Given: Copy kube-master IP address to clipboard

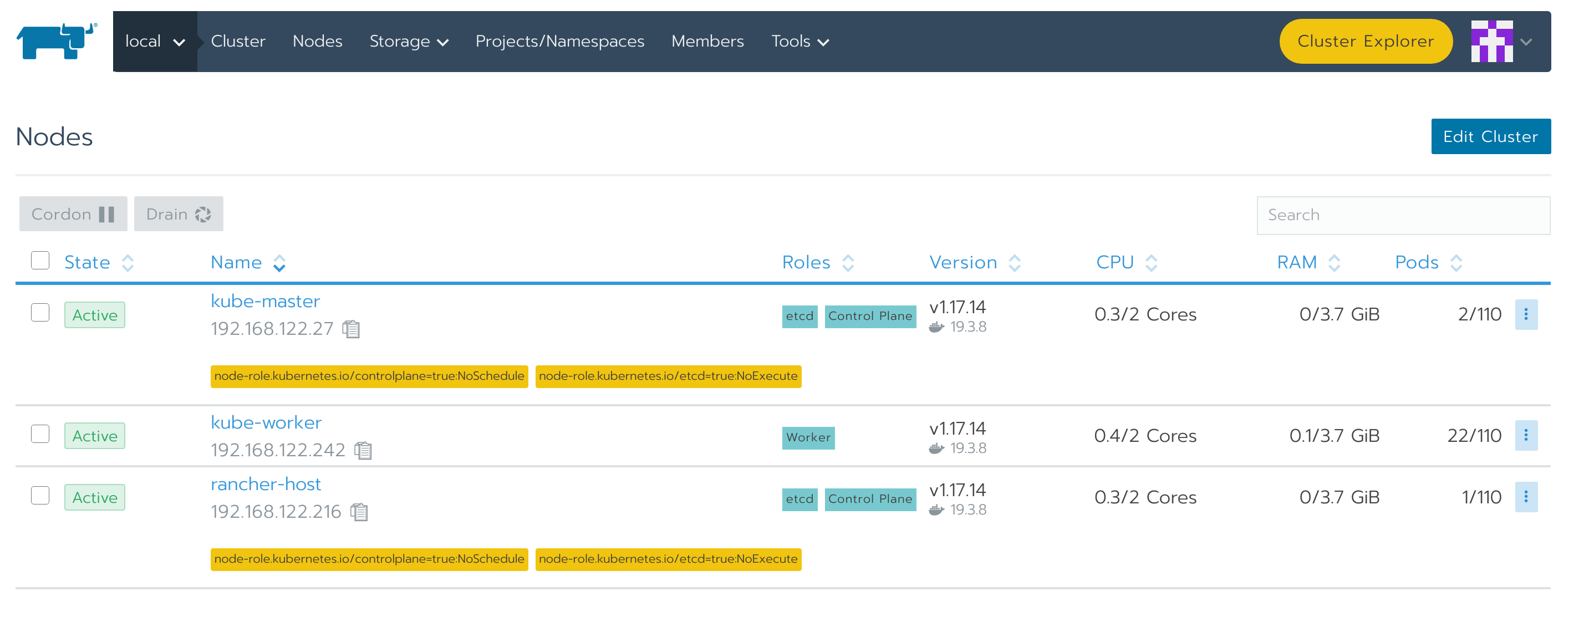Looking at the screenshot, I should 351,329.
